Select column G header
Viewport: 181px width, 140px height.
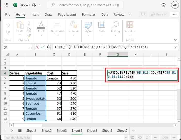tap(118, 54)
